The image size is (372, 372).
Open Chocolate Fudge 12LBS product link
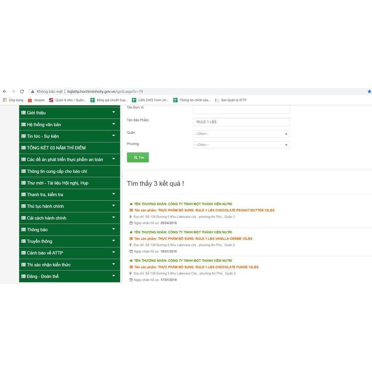[196, 267]
